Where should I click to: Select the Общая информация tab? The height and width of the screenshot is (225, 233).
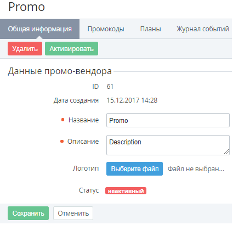(x=39, y=29)
